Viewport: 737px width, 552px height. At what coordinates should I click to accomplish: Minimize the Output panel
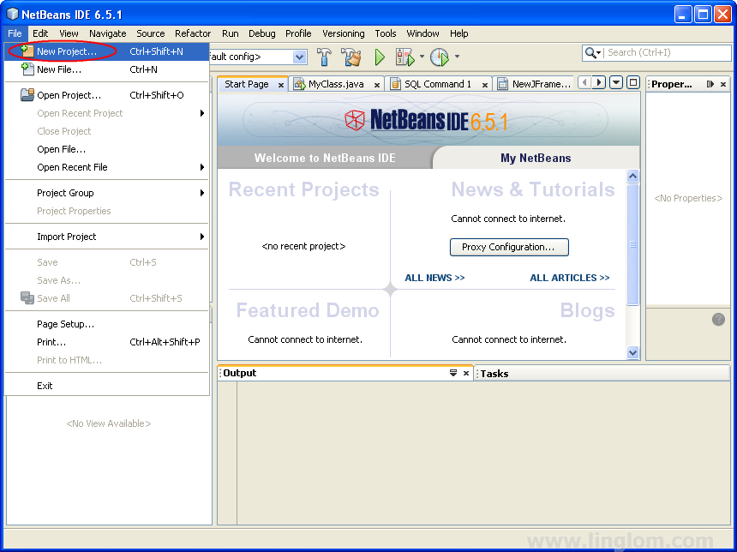pos(453,373)
